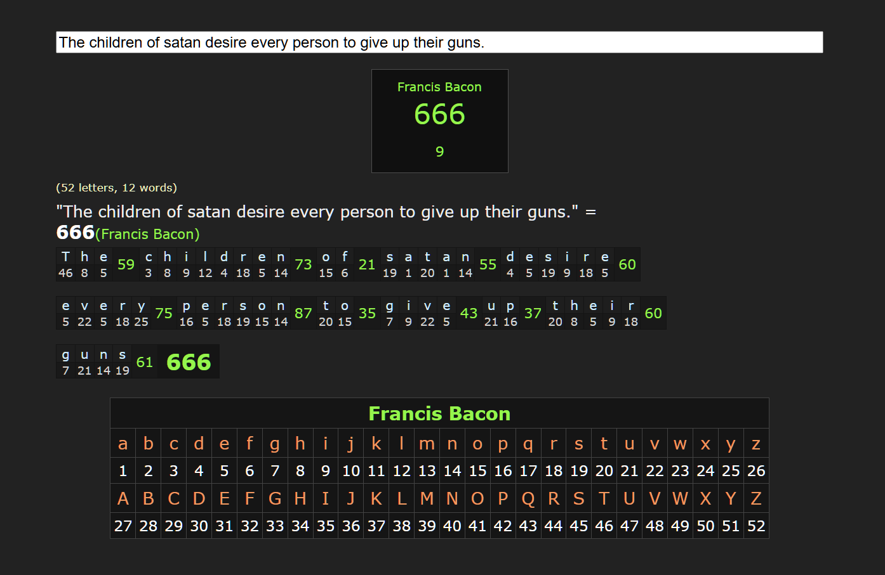This screenshot has width=885, height=575.
Task: Click value 45 in the cipher table
Action: click(x=579, y=526)
